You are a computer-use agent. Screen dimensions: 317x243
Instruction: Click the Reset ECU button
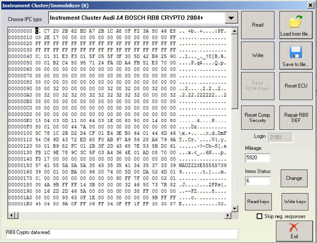coord(296,86)
